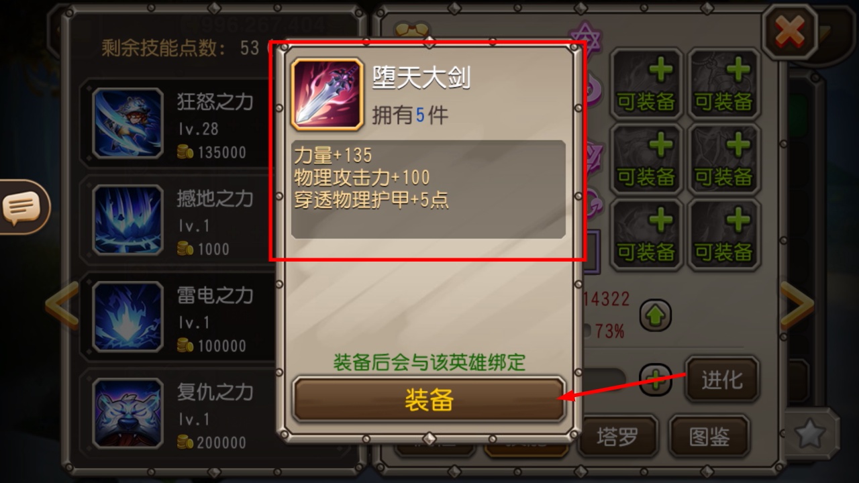Select the 狂怒之力 skill icon
The image size is (859, 483).
[128, 123]
